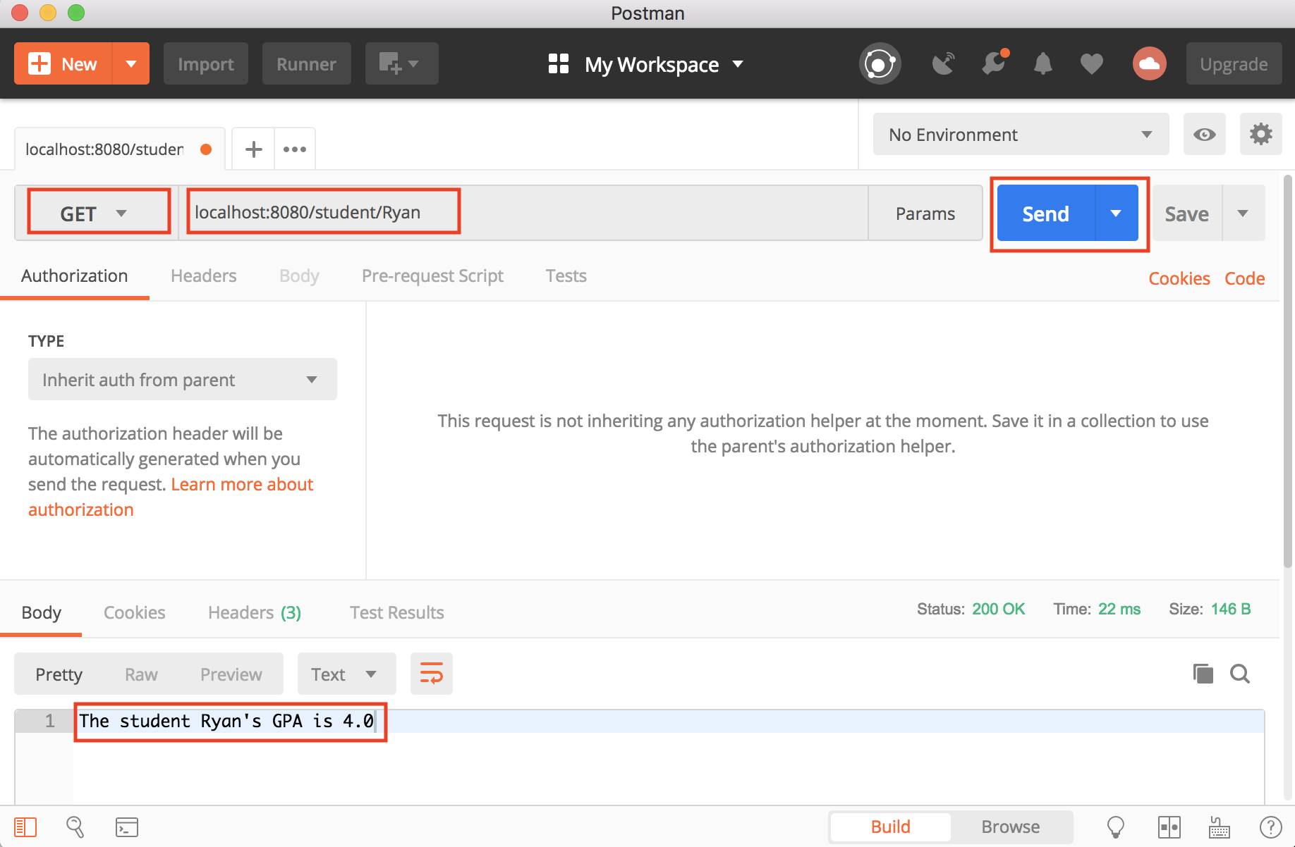
Task: Copy response body to clipboard
Action: pyautogui.click(x=1203, y=674)
